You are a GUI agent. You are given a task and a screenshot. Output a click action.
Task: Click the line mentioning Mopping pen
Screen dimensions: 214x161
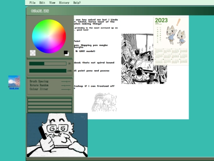click(91, 45)
